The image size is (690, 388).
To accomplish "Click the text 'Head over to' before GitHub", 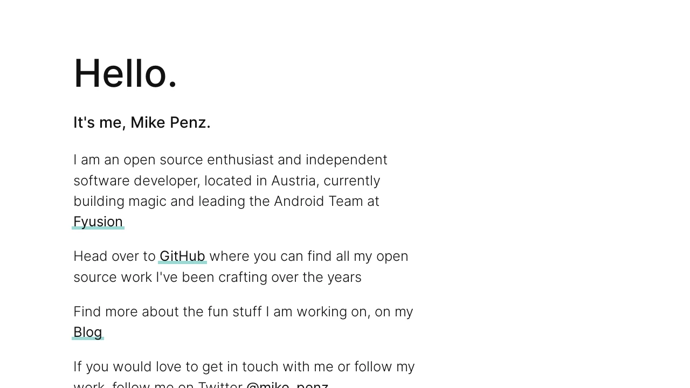I will tap(114, 257).
